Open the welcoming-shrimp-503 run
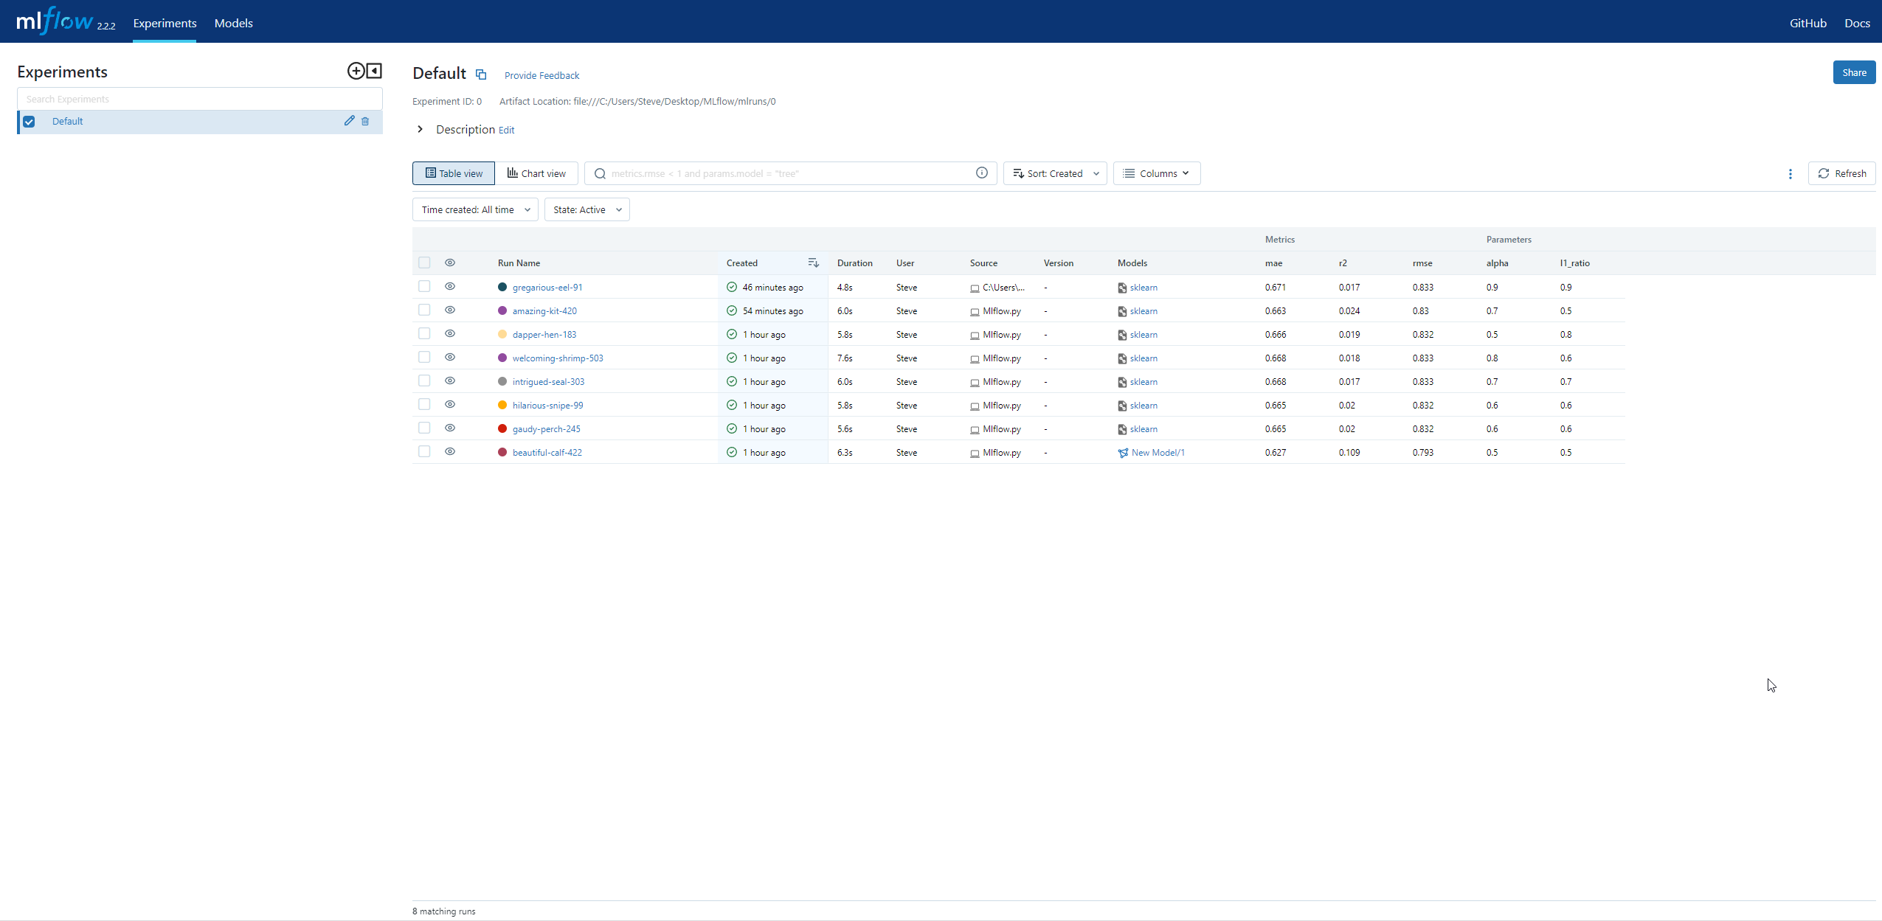Viewport: 1882px width, 921px height. [x=558, y=358]
